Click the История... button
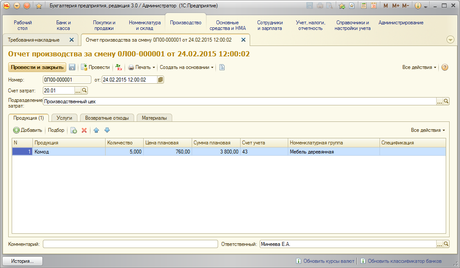The width and height of the screenshot is (460, 268). pos(23,261)
